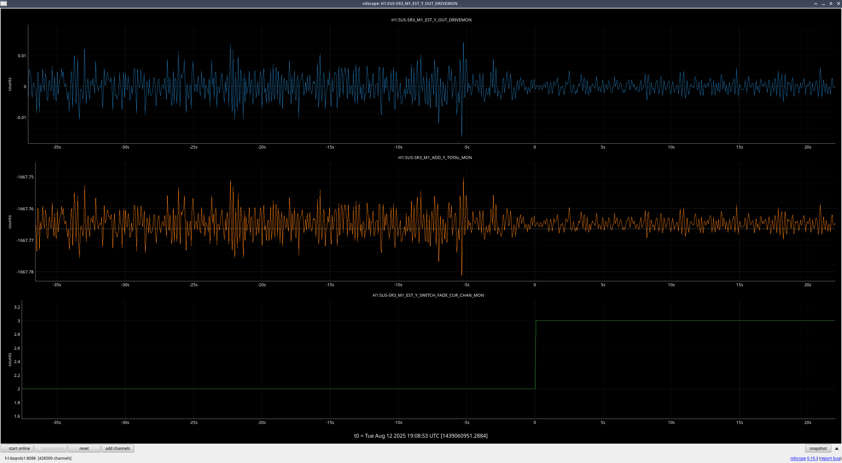842x463 pixels.
Task: Open the ndscope link in status bar
Action: [x=798, y=458]
